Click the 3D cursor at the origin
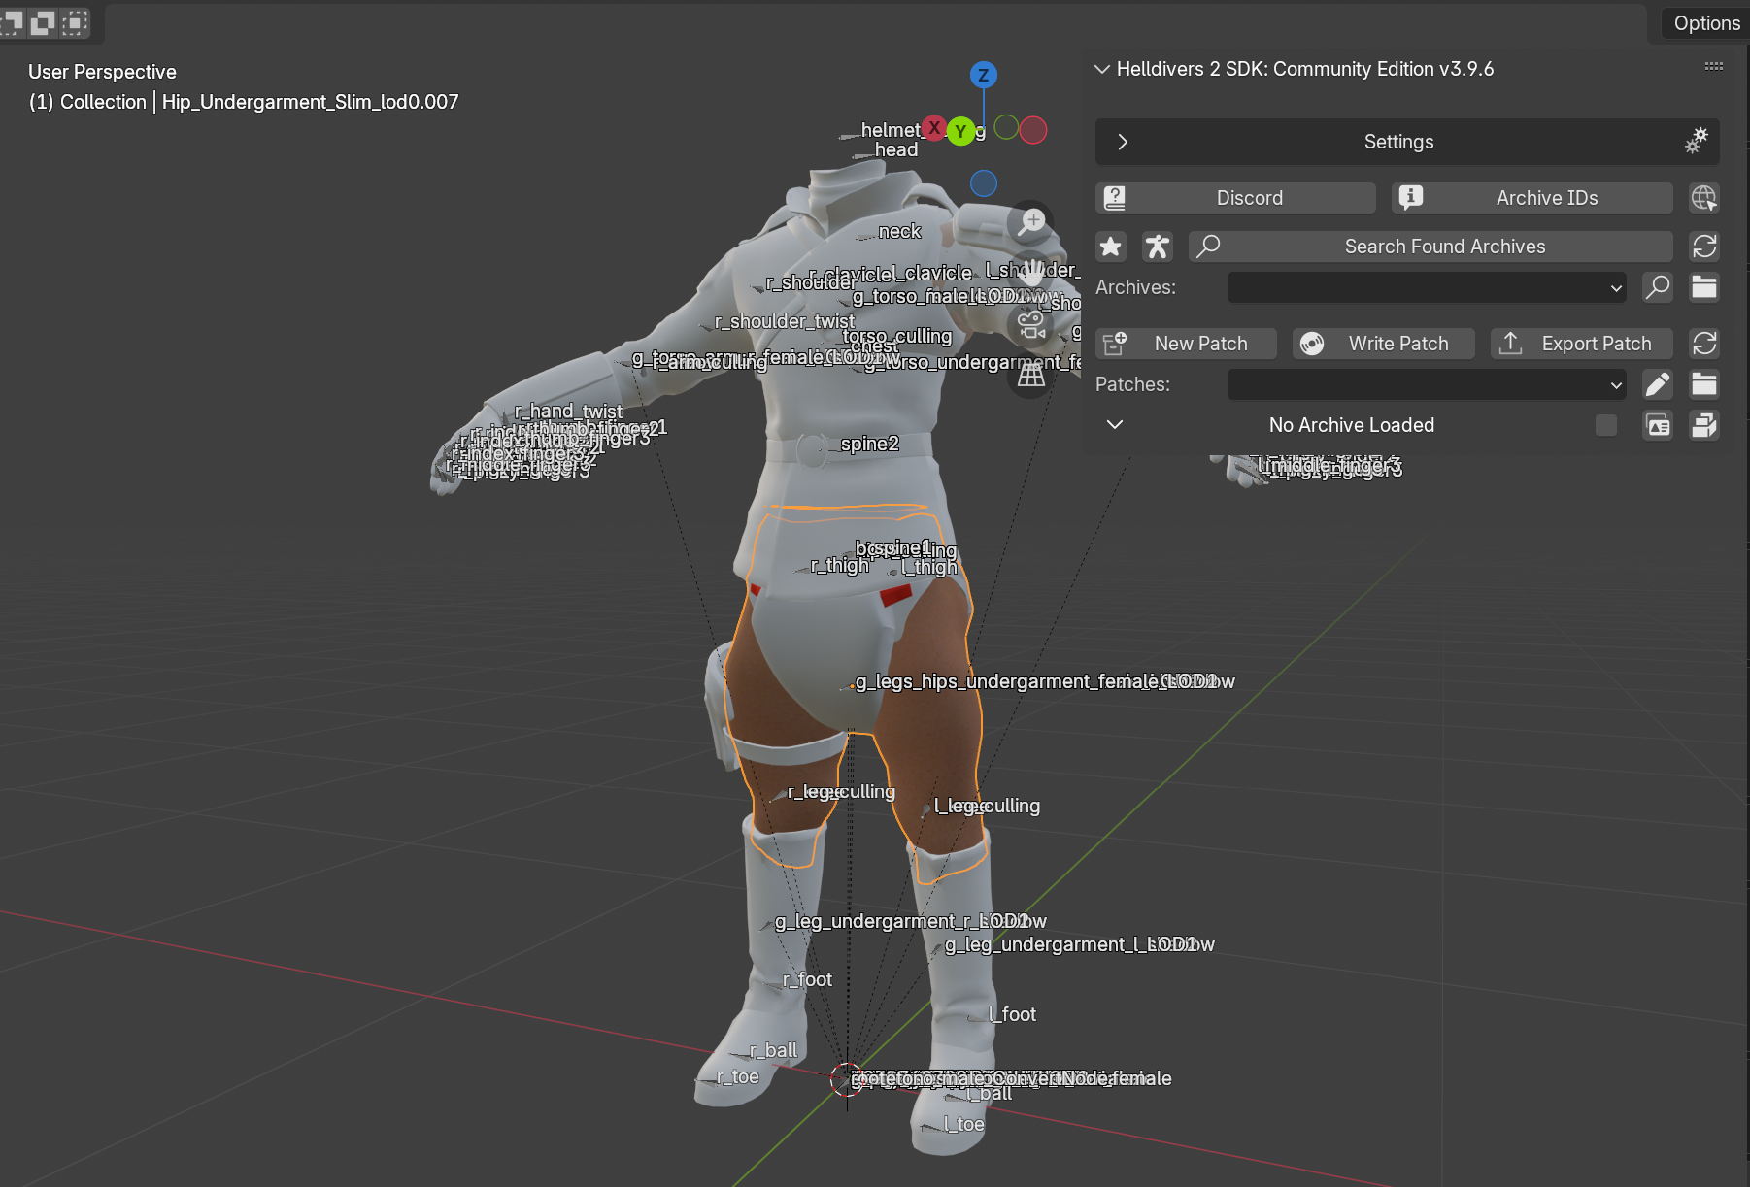 pyautogui.click(x=847, y=1078)
